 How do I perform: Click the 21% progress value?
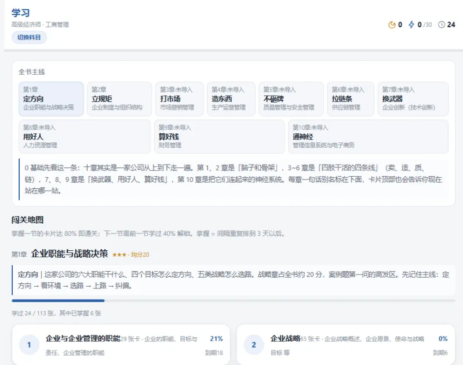coord(216,339)
